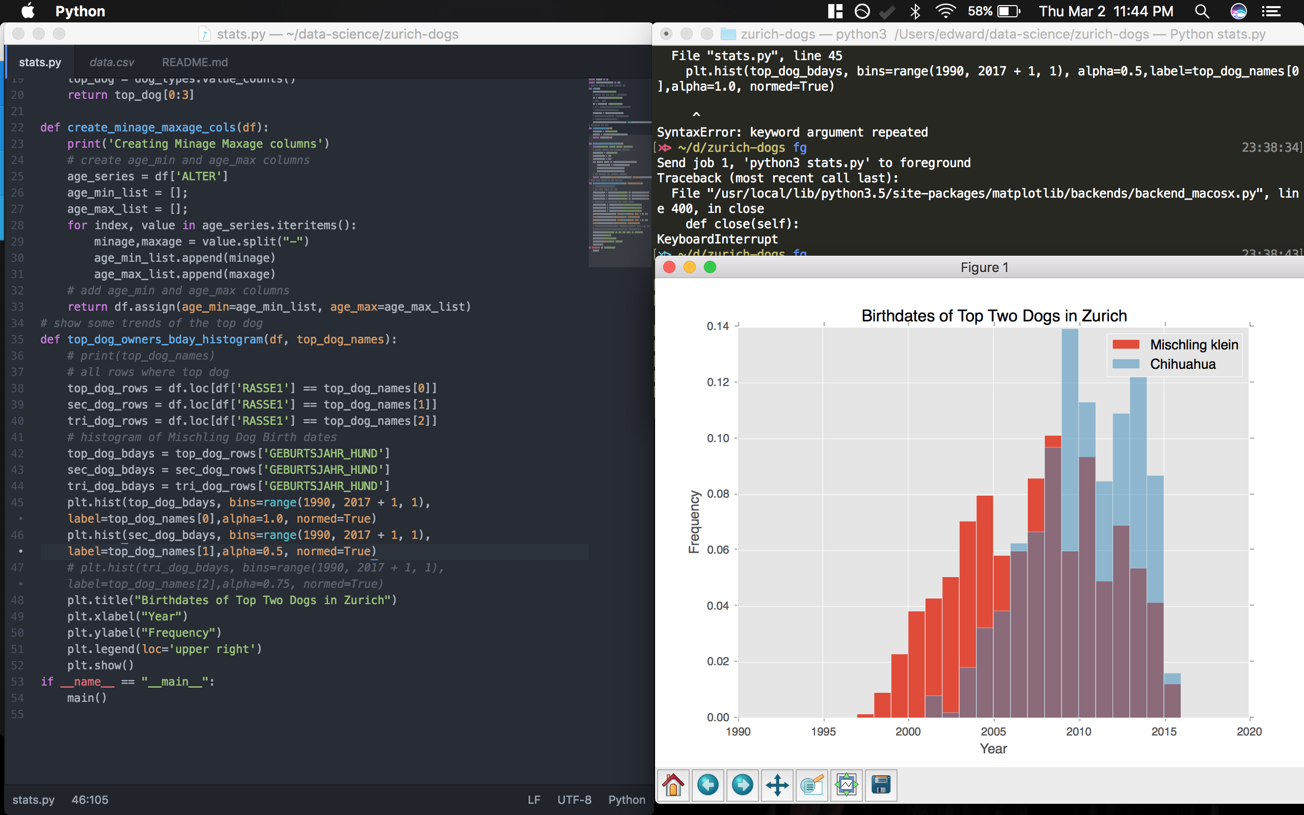Click the Save figure floppy disk icon
The height and width of the screenshot is (815, 1304).
(881, 785)
